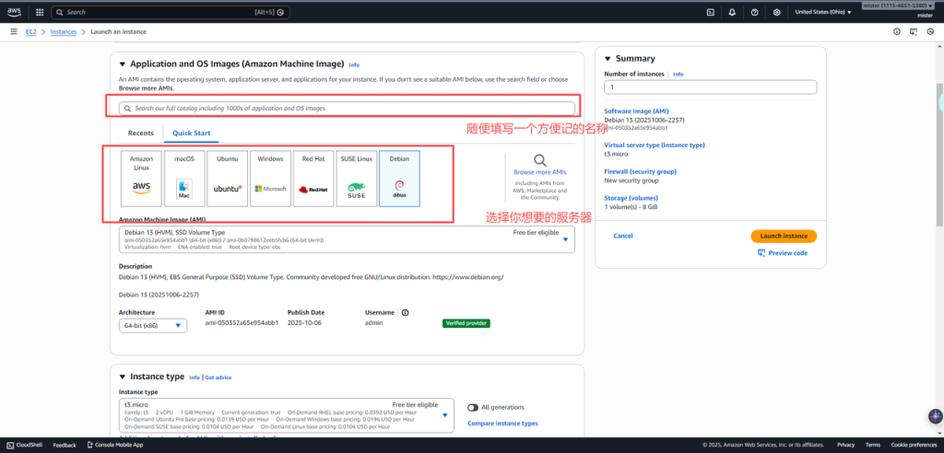Screen dimensions: 944x453
Task: Open Compare instance types link
Action: pos(502,424)
